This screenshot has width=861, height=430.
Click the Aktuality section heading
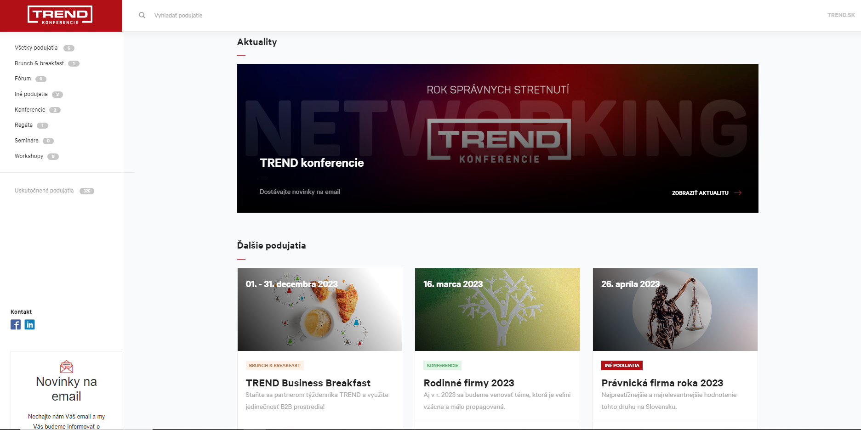pyautogui.click(x=257, y=42)
